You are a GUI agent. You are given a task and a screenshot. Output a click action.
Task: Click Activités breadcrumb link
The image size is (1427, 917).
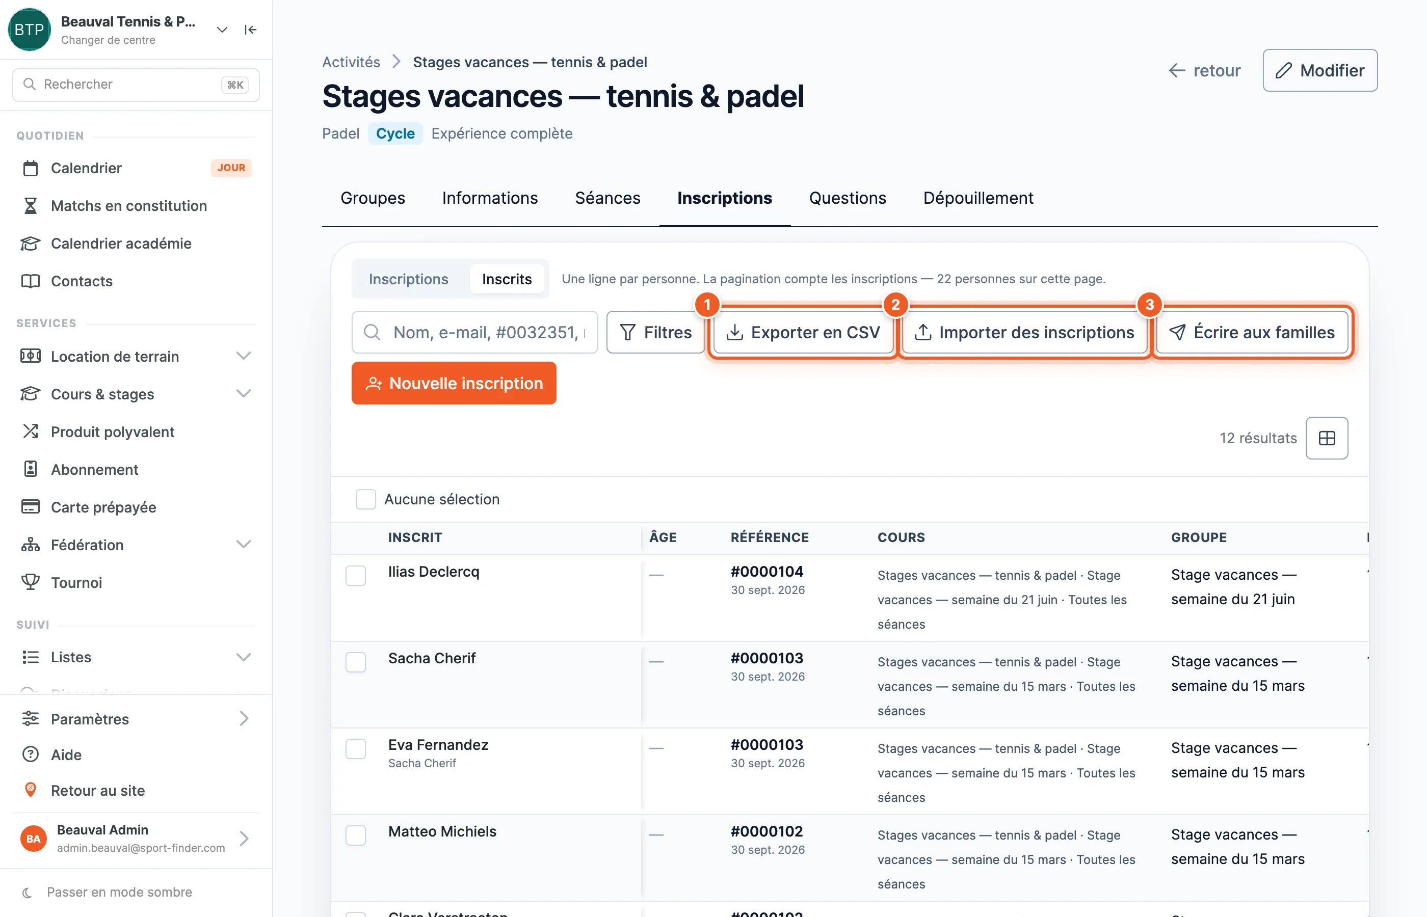(351, 62)
